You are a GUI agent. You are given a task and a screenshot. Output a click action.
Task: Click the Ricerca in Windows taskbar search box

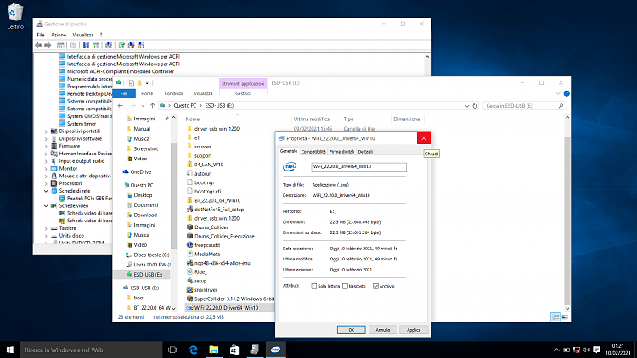click(91, 350)
